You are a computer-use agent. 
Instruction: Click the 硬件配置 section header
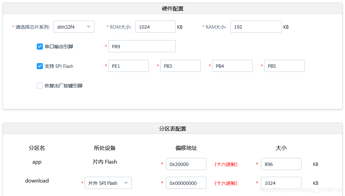tap(173, 8)
